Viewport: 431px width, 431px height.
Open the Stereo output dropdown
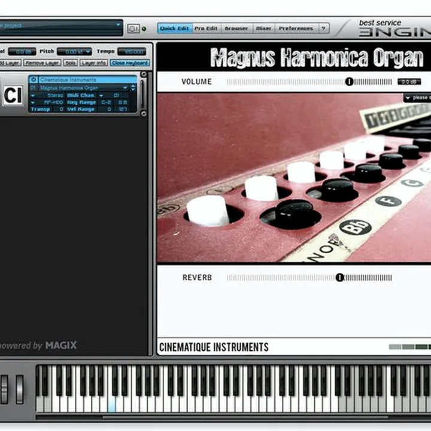pos(33,95)
